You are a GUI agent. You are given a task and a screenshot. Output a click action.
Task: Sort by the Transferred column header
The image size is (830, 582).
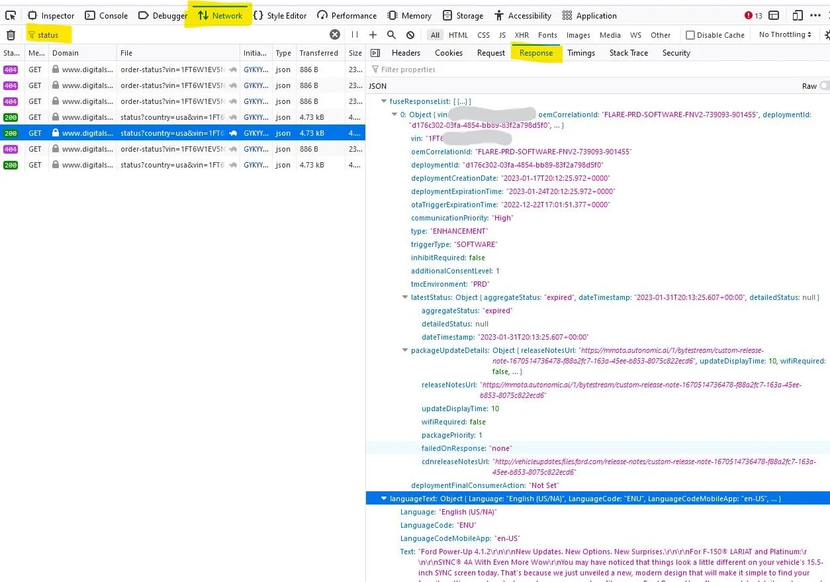[320, 53]
